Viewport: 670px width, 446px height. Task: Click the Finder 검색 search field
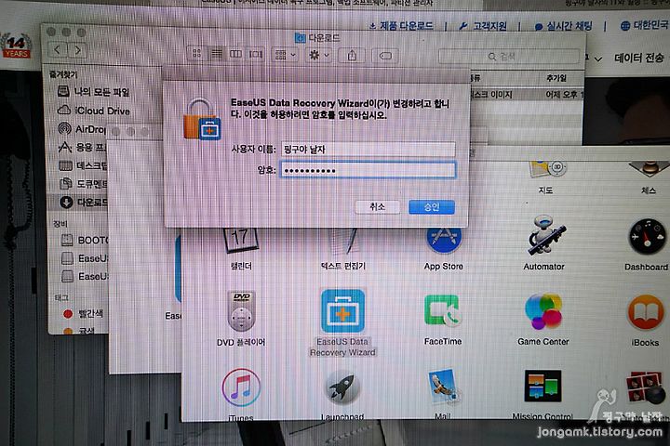[x=508, y=57]
